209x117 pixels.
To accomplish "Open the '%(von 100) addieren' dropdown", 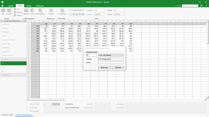I will coord(111,55).
